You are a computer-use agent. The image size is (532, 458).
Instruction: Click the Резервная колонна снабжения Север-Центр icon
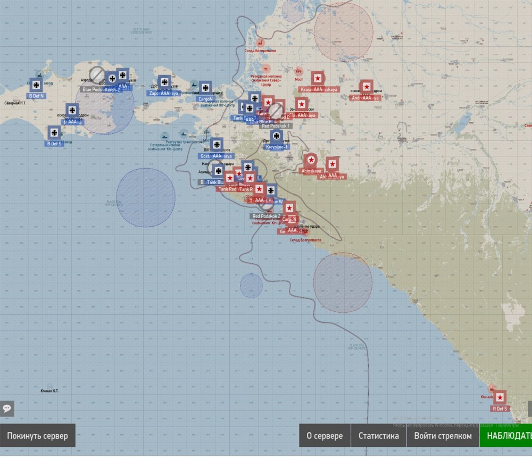coord(266,69)
